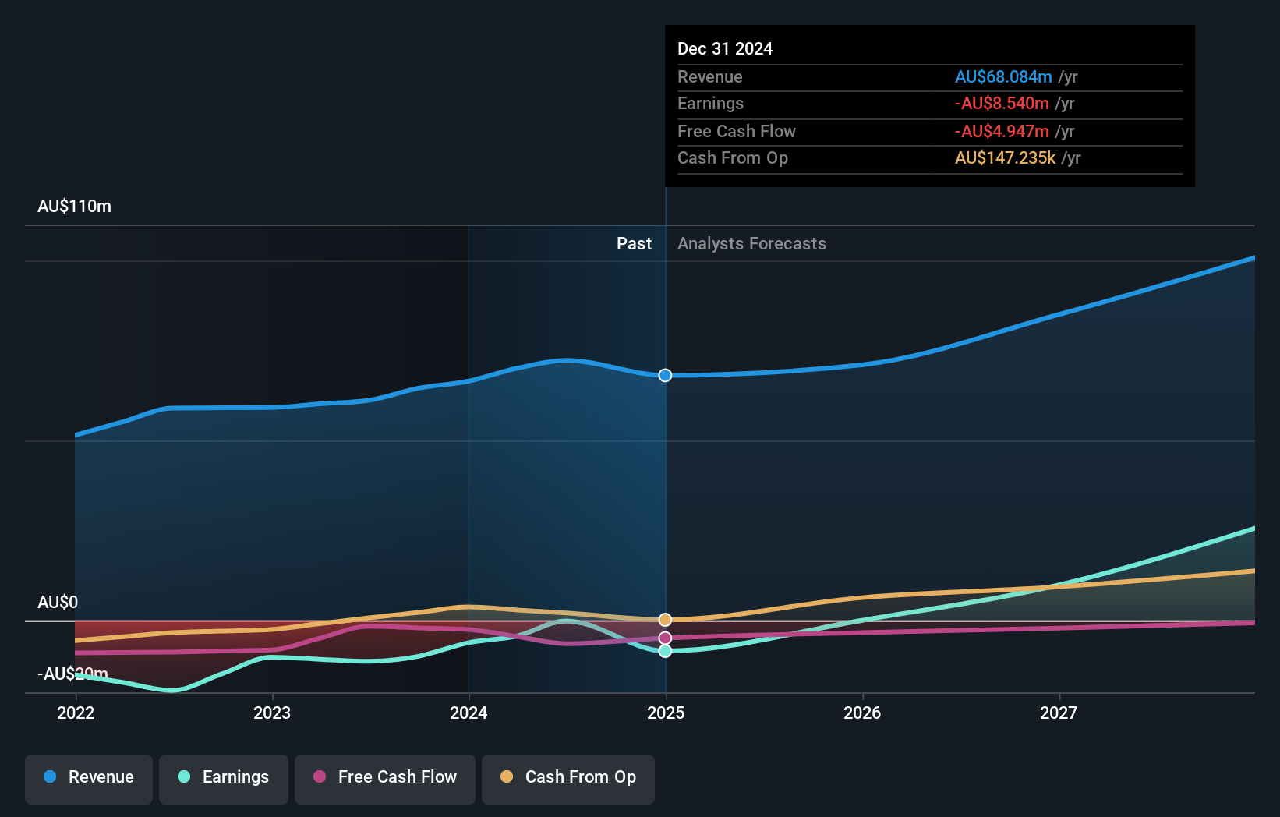Select the Earnings data point marker below zero line

(665, 652)
